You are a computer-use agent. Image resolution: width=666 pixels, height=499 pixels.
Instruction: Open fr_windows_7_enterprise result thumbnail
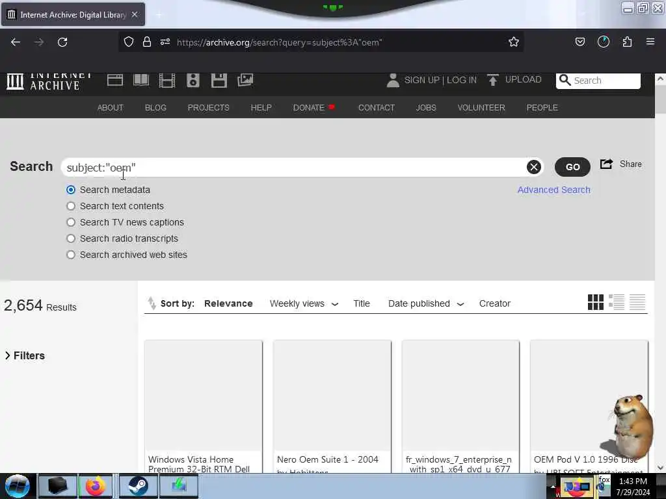pos(460,395)
